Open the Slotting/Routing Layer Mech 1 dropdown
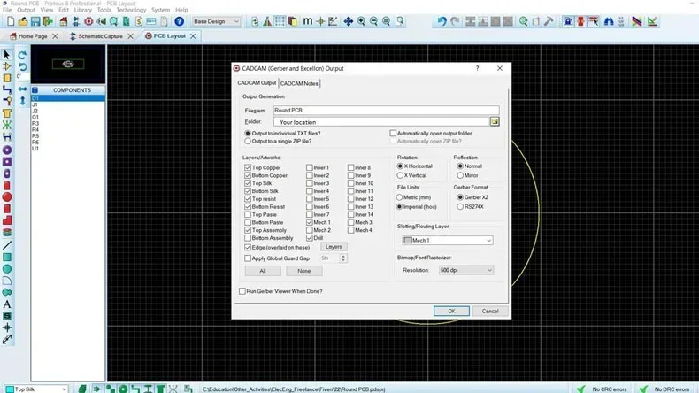The image size is (699, 393). click(447, 240)
